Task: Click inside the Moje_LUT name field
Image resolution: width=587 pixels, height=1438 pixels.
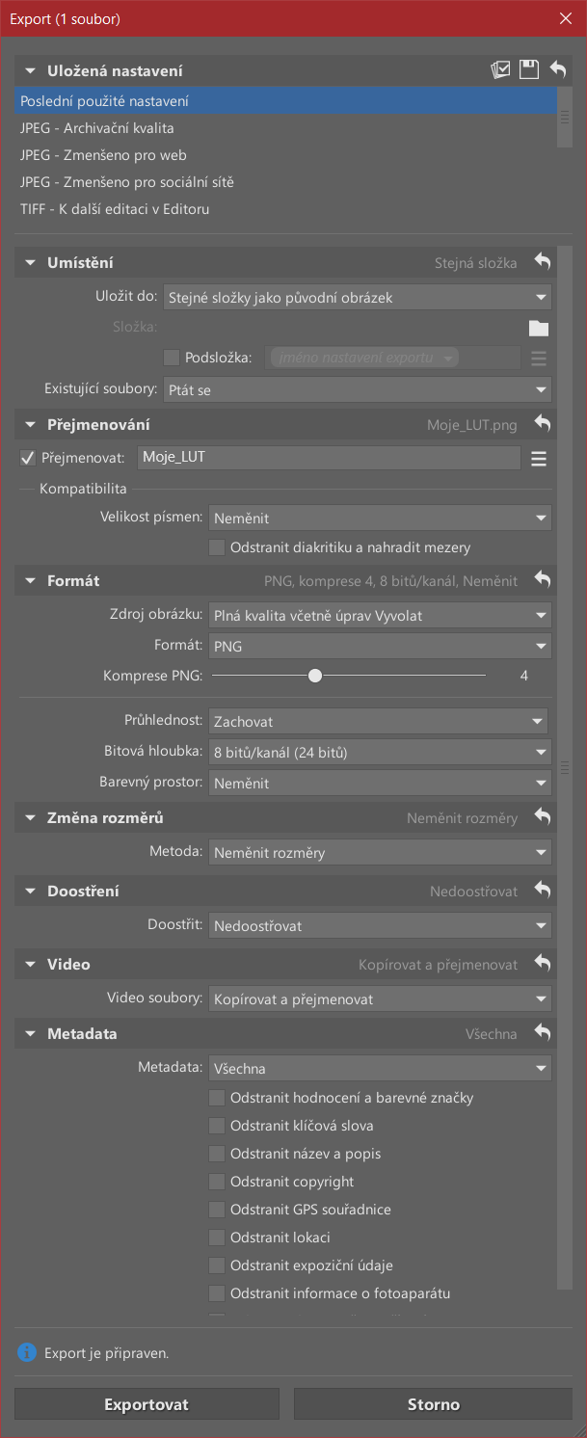Action: (328, 458)
